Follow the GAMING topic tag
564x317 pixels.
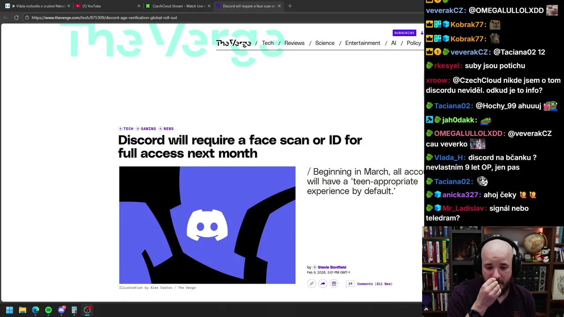coord(148,129)
